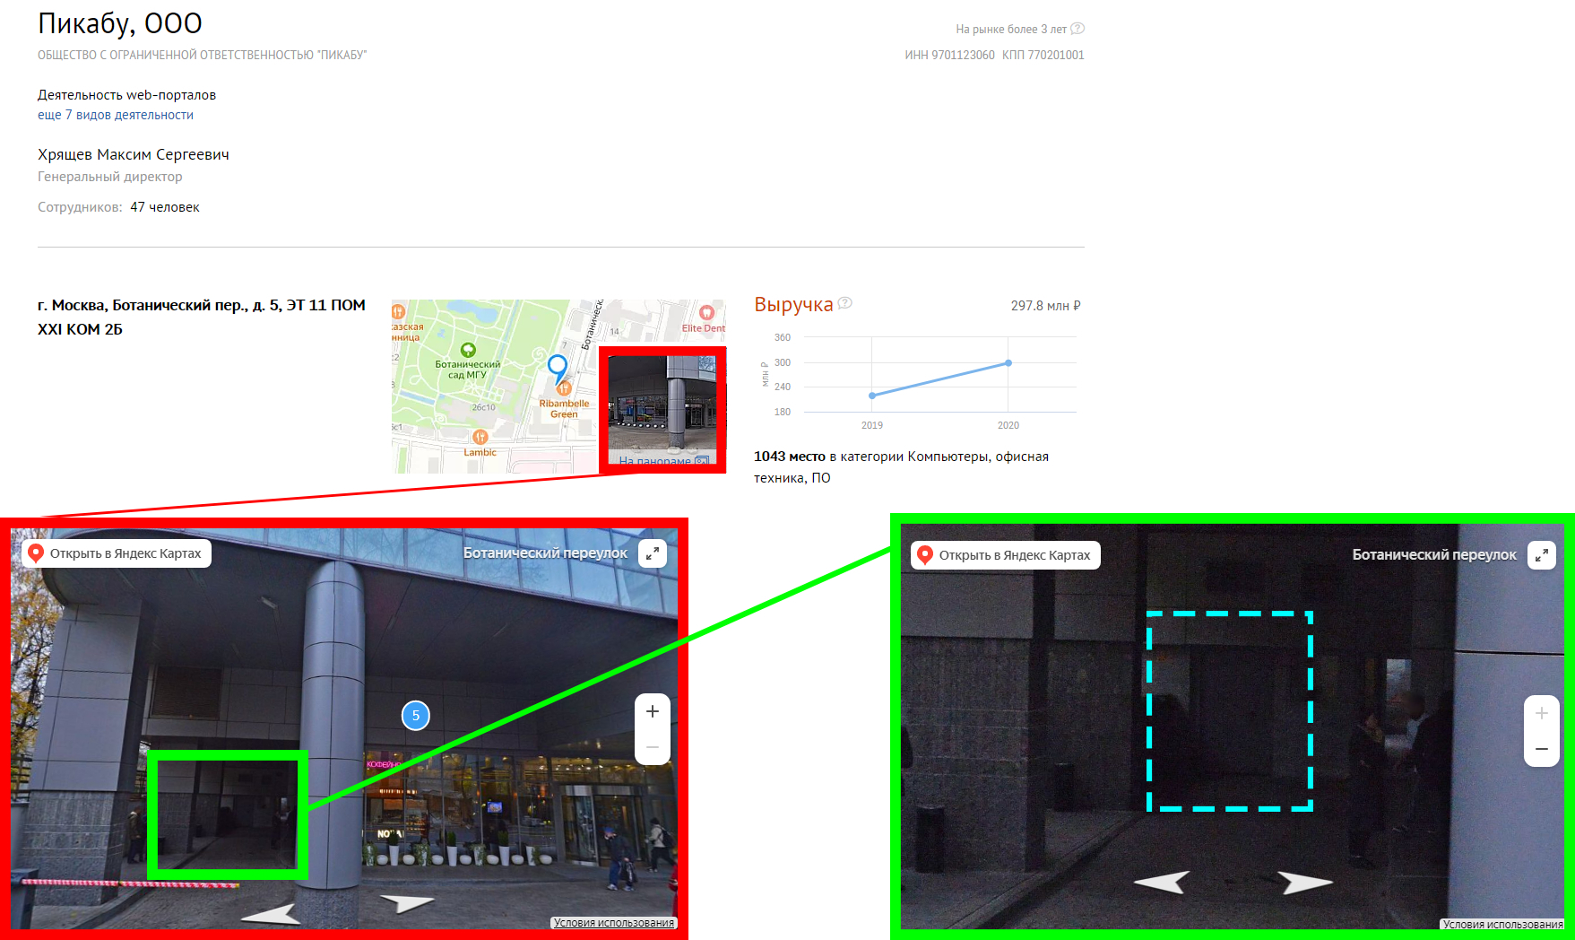Image resolution: width=1575 pixels, height=940 pixels.
Task: Click the "47 человек" employee count
Action: pyautogui.click(x=165, y=207)
